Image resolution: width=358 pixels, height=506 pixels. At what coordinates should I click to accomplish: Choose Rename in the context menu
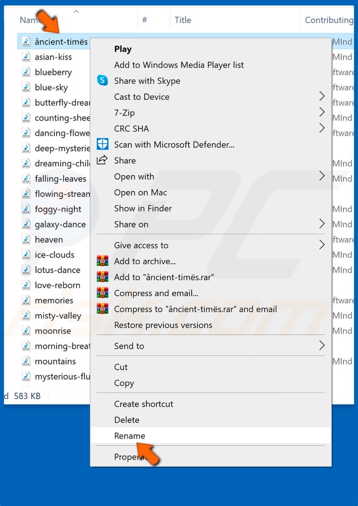pos(211,436)
